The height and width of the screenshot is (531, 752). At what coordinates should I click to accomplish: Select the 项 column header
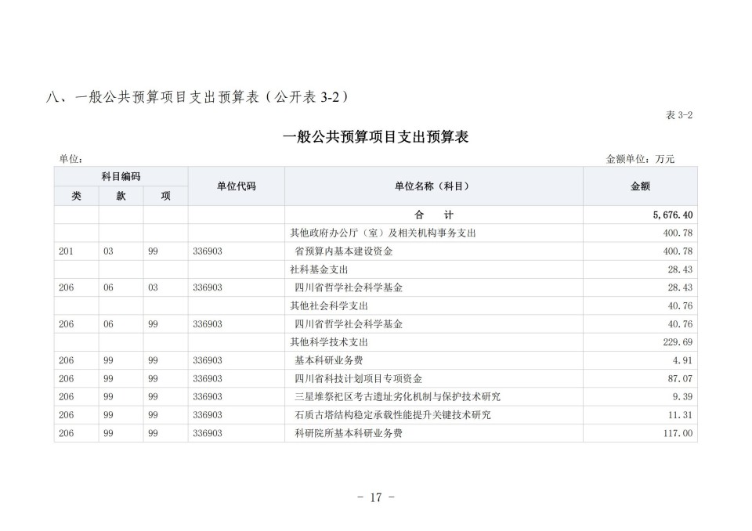click(165, 196)
